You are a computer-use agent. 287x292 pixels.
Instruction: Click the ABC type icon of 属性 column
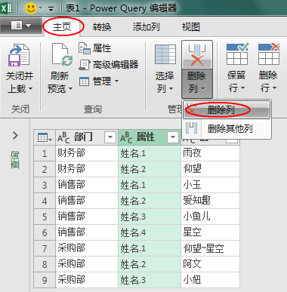tap(126, 137)
